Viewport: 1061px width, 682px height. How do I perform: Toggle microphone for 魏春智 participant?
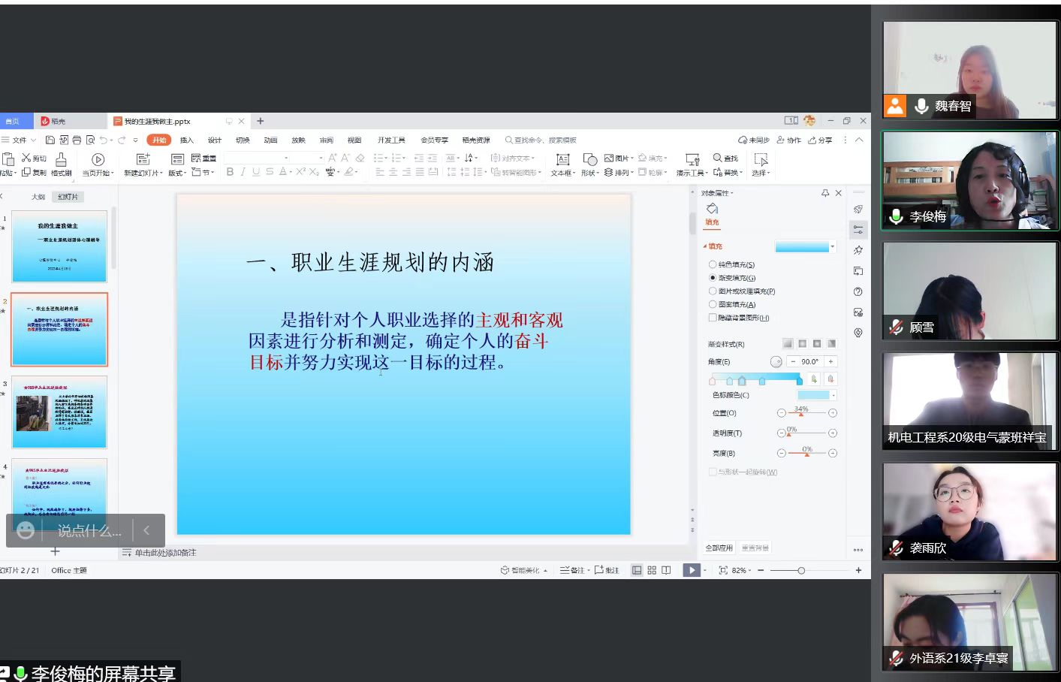921,106
